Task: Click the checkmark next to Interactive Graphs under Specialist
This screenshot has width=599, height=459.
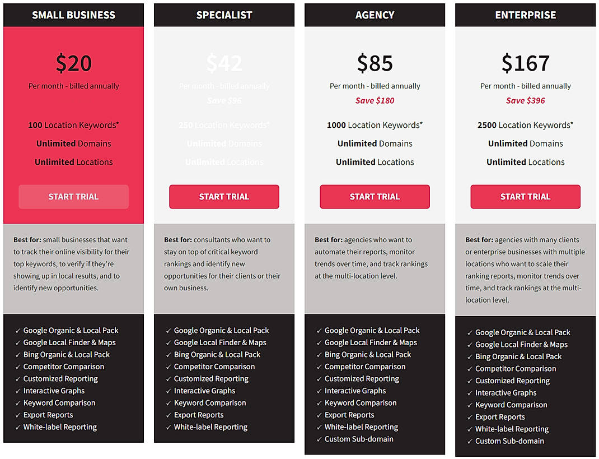Action: tap(168, 391)
